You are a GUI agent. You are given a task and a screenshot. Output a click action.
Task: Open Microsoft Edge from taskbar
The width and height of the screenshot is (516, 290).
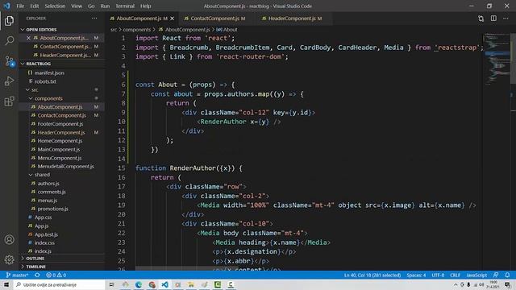pyautogui.click(x=139, y=284)
